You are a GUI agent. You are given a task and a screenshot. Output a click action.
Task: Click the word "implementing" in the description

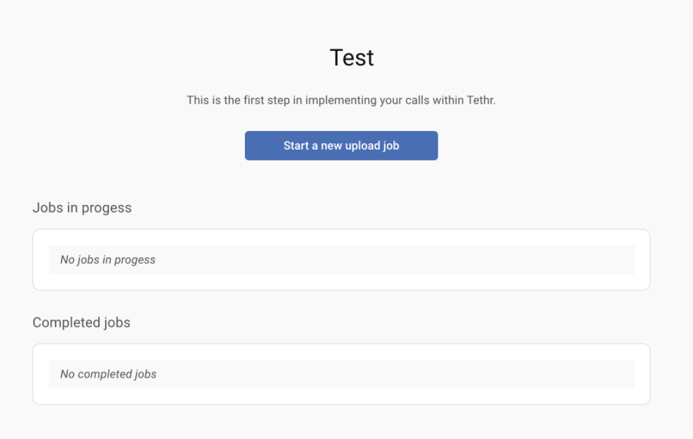[341, 100]
